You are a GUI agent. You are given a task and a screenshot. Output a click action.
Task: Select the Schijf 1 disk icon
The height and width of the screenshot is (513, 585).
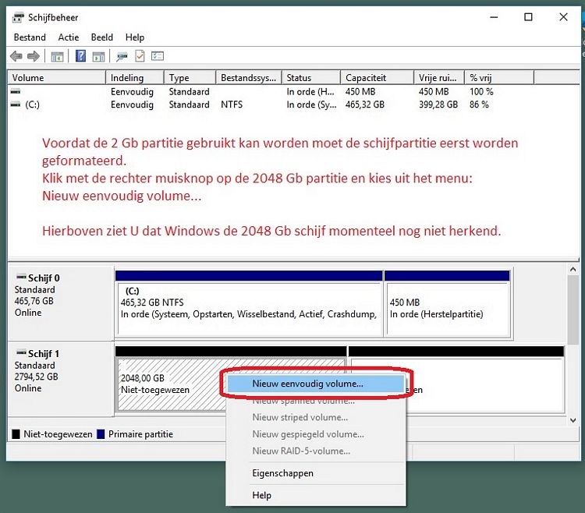point(21,352)
